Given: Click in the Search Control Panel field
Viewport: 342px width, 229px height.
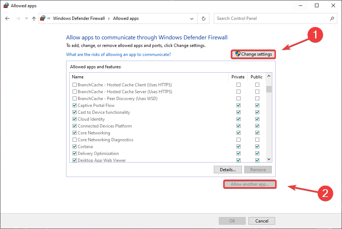Looking at the screenshot, I should (271, 18).
